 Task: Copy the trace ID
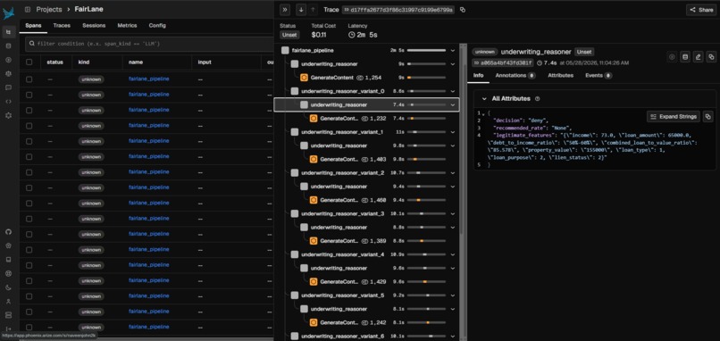[463, 10]
